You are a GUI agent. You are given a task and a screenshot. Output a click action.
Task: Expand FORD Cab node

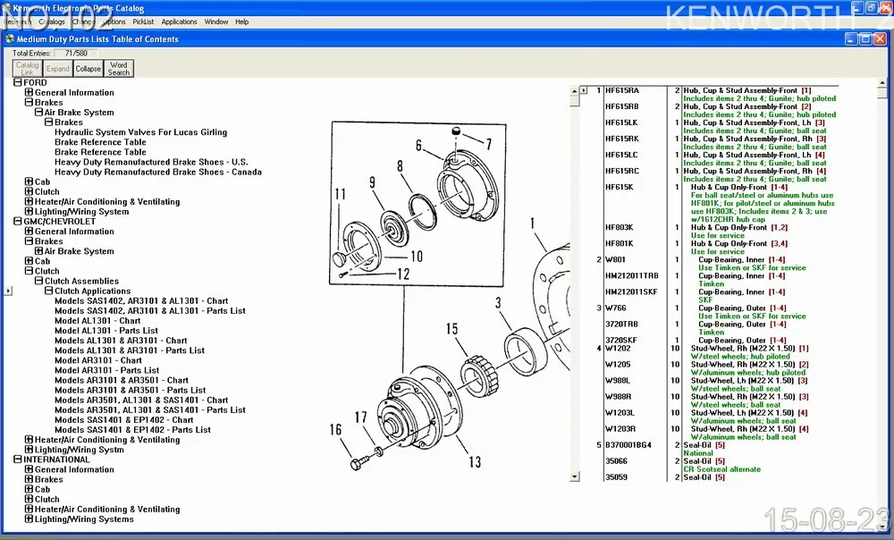[29, 181]
